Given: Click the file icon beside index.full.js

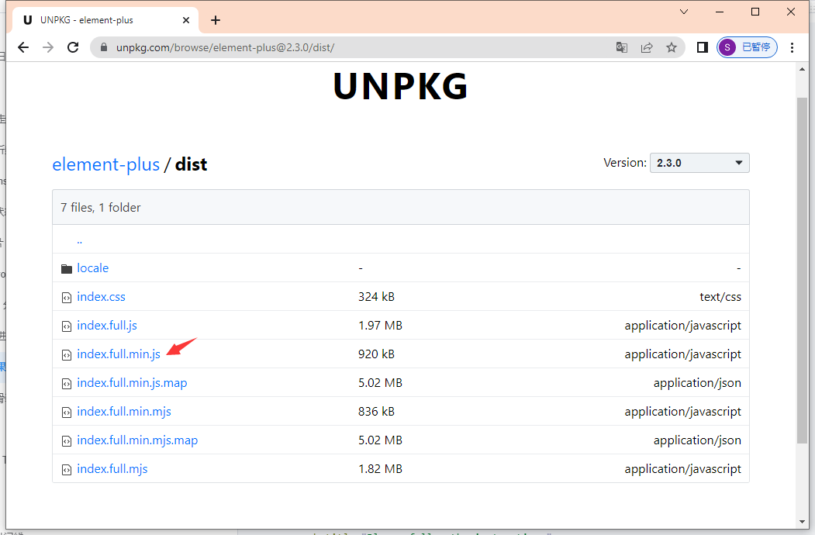Looking at the screenshot, I should coord(67,326).
